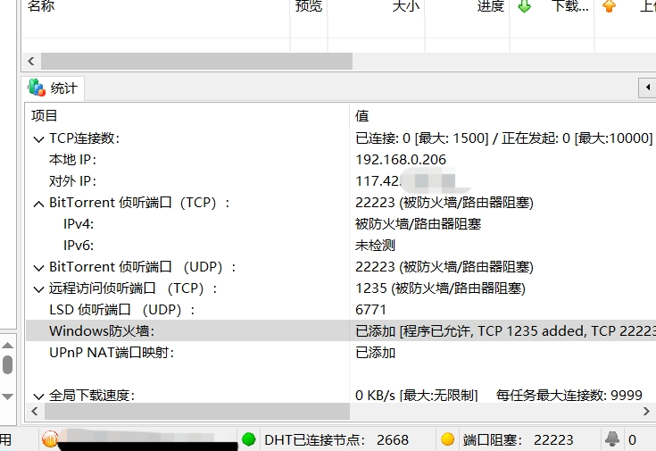Click the 进度 column header
The height and width of the screenshot is (451, 656).
pos(468,6)
